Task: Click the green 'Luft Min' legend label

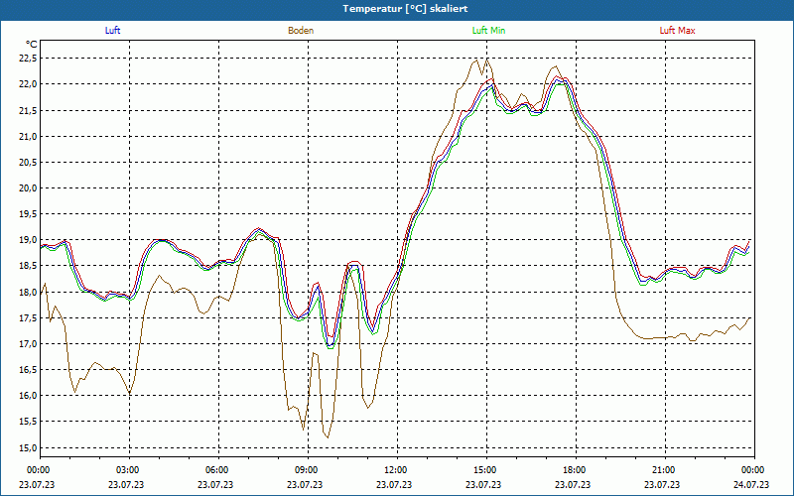Action: (x=488, y=31)
